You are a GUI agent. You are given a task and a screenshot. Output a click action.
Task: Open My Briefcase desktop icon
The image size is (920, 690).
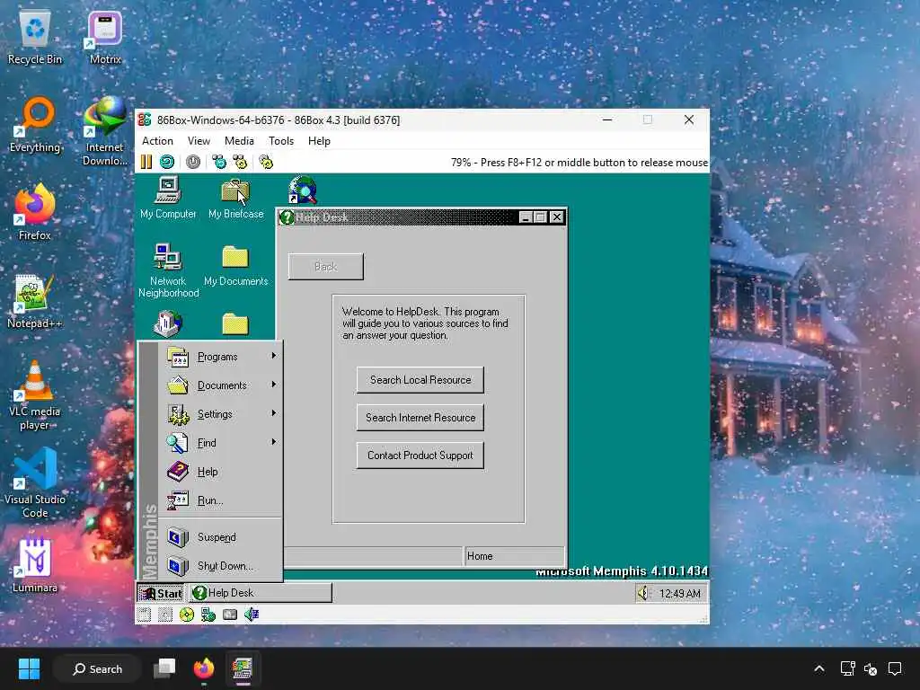click(x=236, y=198)
